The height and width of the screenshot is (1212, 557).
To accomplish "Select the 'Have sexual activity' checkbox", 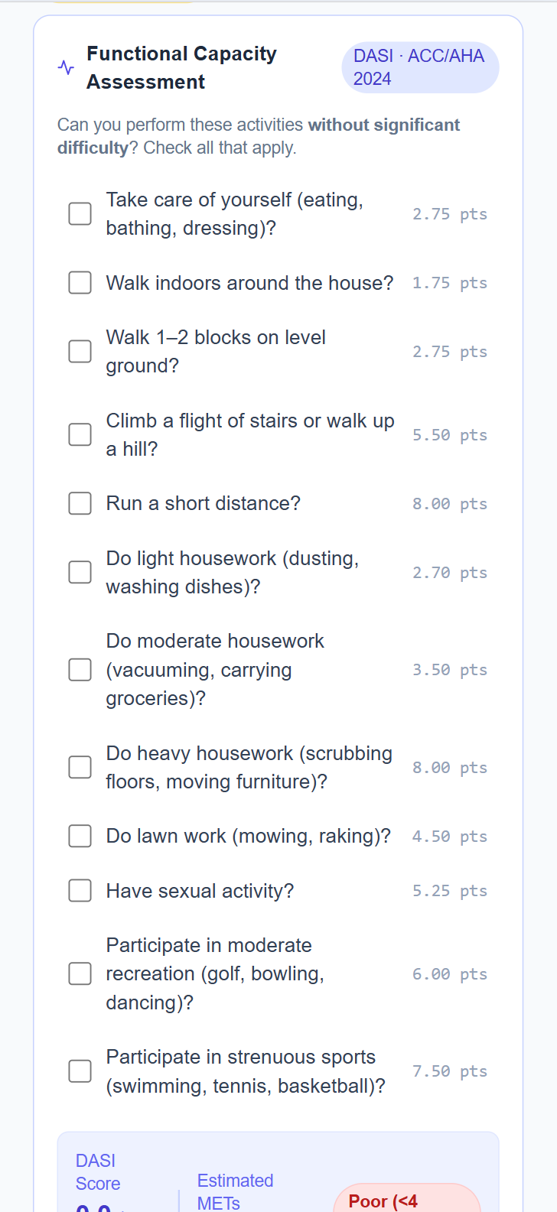I will click(80, 891).
